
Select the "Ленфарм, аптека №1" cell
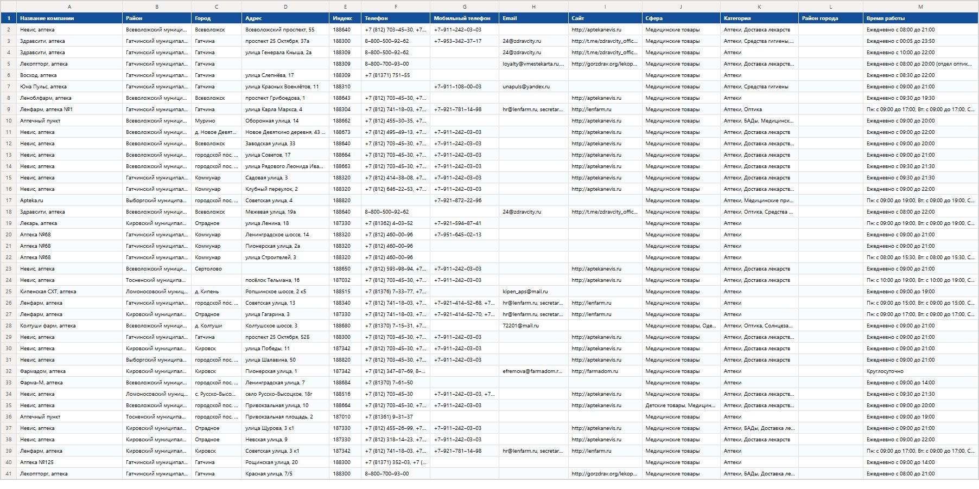click(x=69, y=110)
